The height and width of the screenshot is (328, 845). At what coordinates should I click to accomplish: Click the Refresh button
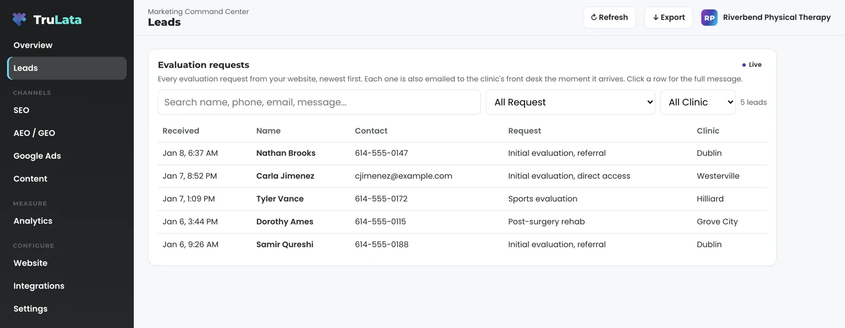(609, 17)
